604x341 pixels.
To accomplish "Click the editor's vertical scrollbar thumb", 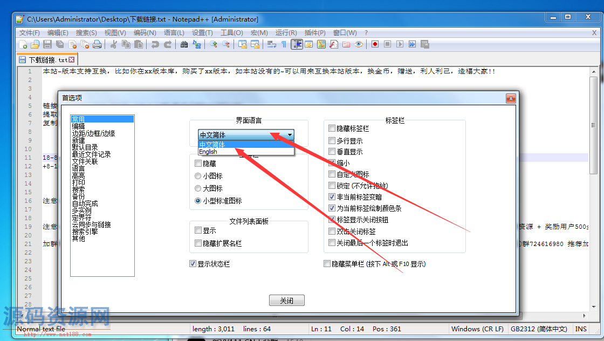I will (x=593, y=126).
